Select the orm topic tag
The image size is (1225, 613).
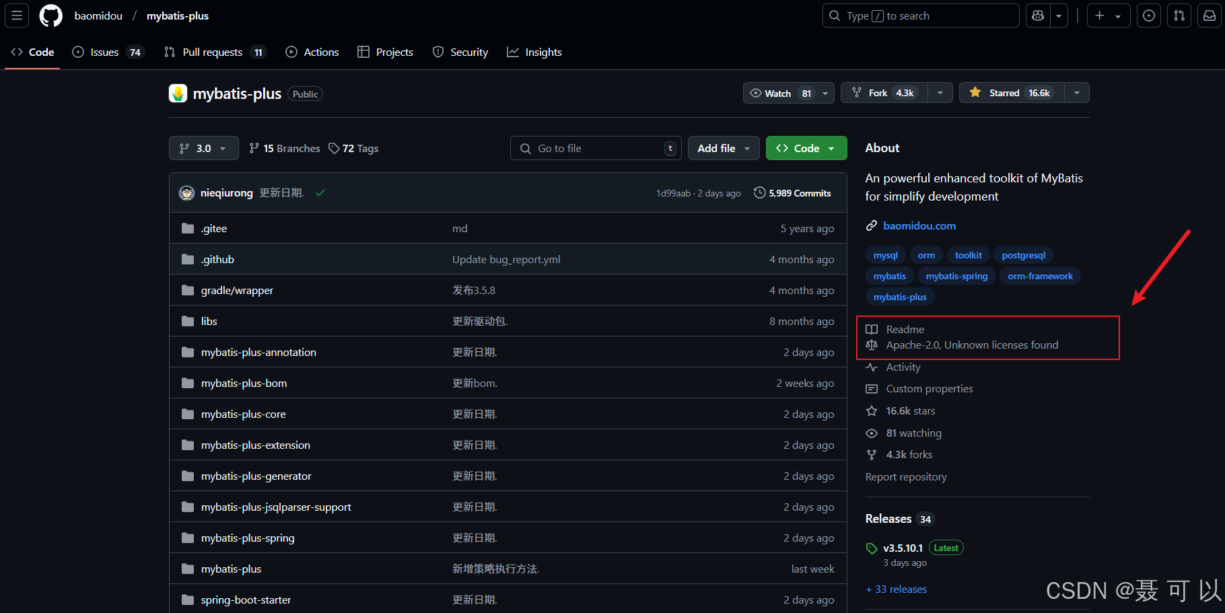[926, 255]
